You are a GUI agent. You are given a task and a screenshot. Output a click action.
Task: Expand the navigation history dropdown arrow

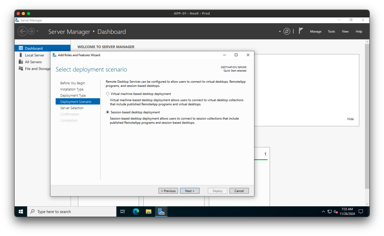(x=38, y=31)
